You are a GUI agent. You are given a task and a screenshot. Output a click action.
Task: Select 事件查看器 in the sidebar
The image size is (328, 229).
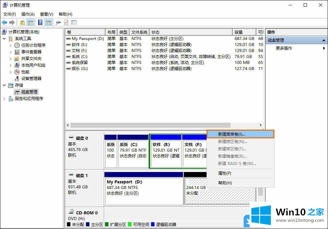click(31, 52)
